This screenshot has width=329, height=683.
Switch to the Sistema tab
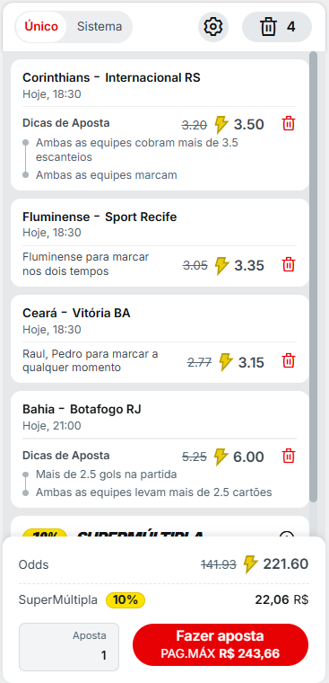pos(100,27)
